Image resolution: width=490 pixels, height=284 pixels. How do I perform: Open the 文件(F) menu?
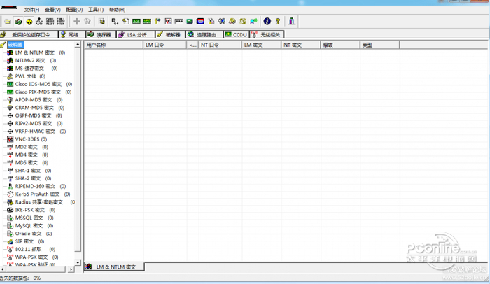[31, 10]
